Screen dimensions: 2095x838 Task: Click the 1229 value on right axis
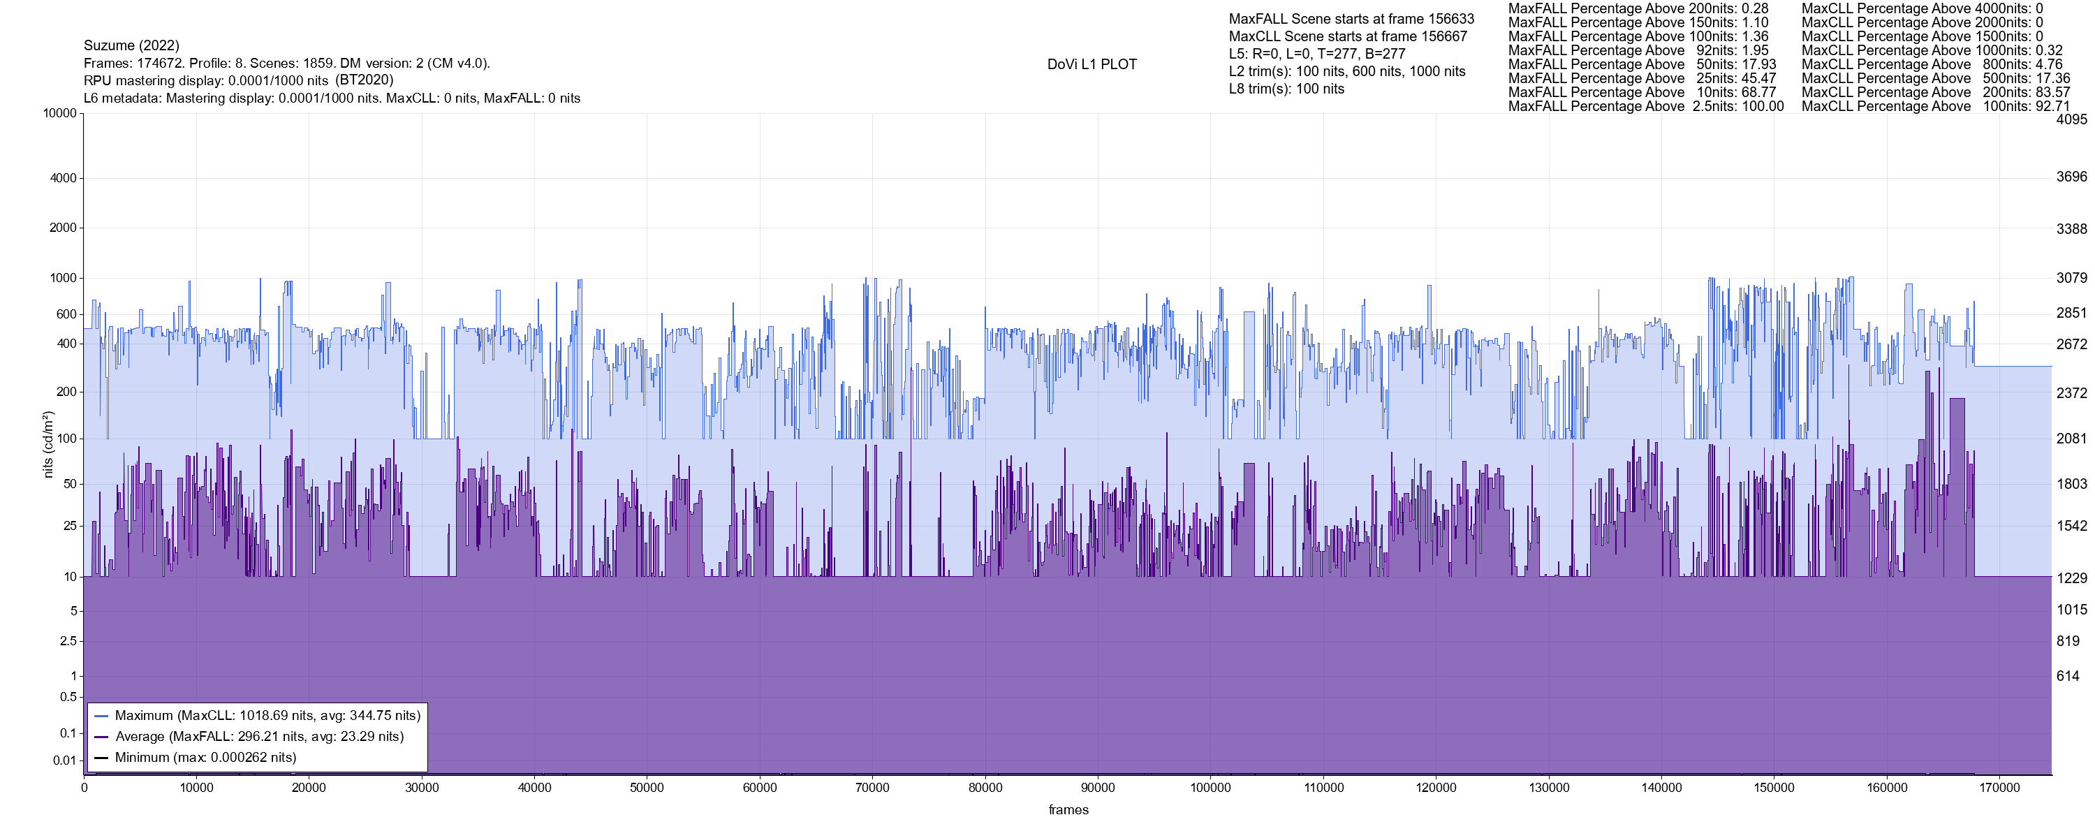[2071, 578]
